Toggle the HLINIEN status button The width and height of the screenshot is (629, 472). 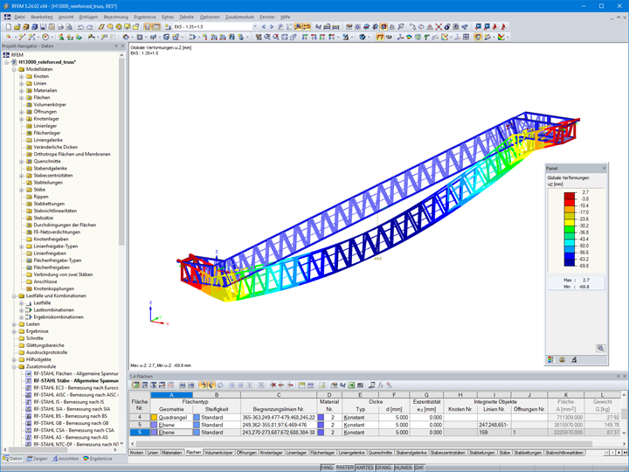pyautogui.click(x=404, y=468)
